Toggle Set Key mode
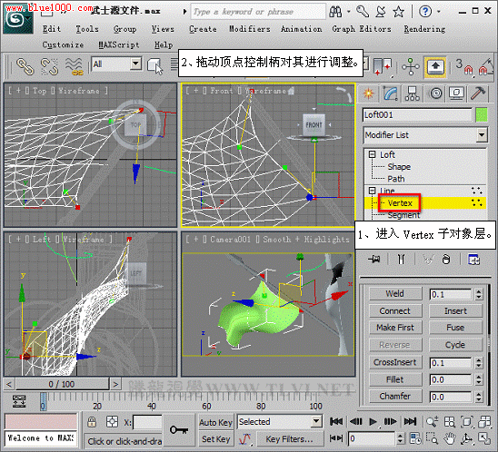The width and height of the screenshot is (498, 452). (x=215, y=439)
